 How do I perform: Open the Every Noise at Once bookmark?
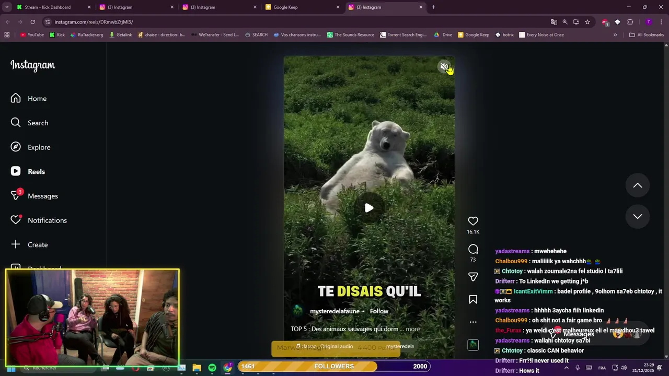[541, 35]
